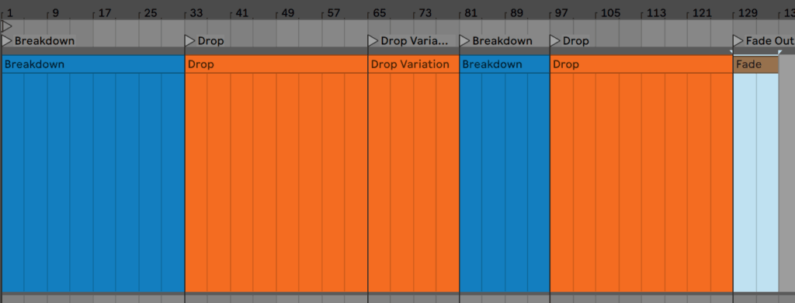This screenshot has height=303, width=795.
Task: Click bar 49 on the beat-time ruler
Action: coord(287,13)
